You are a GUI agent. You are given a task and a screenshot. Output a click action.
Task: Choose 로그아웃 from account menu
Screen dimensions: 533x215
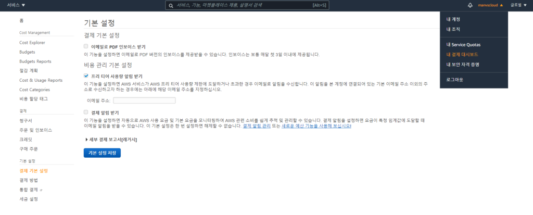(x=454, y=80)
